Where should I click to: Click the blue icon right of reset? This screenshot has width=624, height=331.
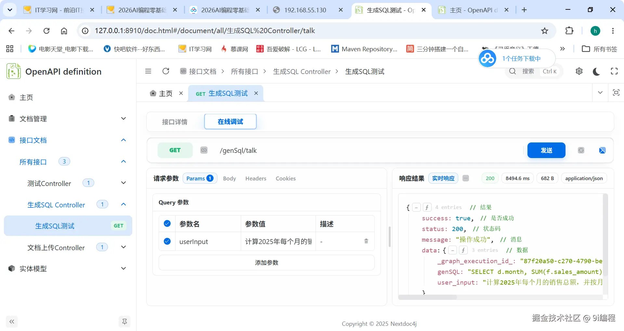click(602, 150)
